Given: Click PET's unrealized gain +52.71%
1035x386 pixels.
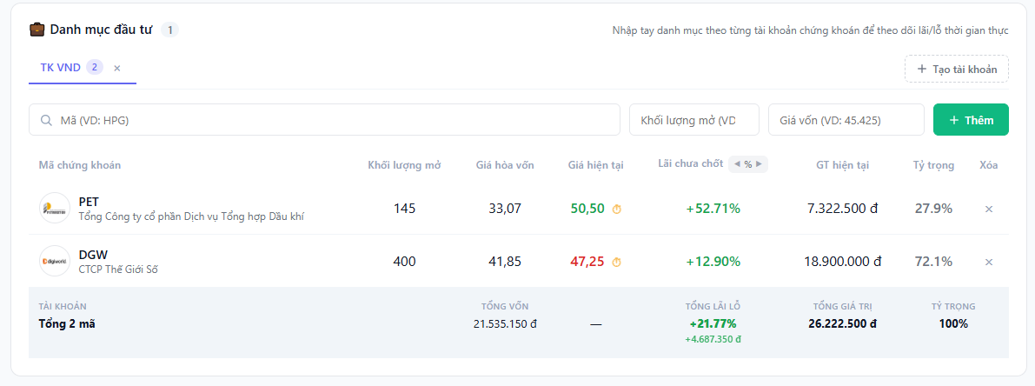Looking at the screenshot, I should 713,209.
